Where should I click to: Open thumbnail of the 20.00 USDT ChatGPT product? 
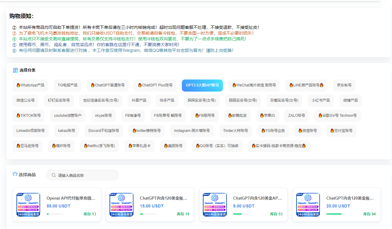pos(308,205)
